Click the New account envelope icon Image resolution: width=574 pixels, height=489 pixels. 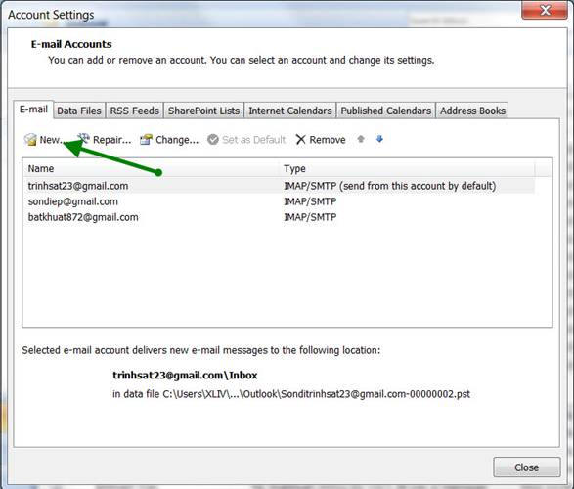(x=30, y=140)
